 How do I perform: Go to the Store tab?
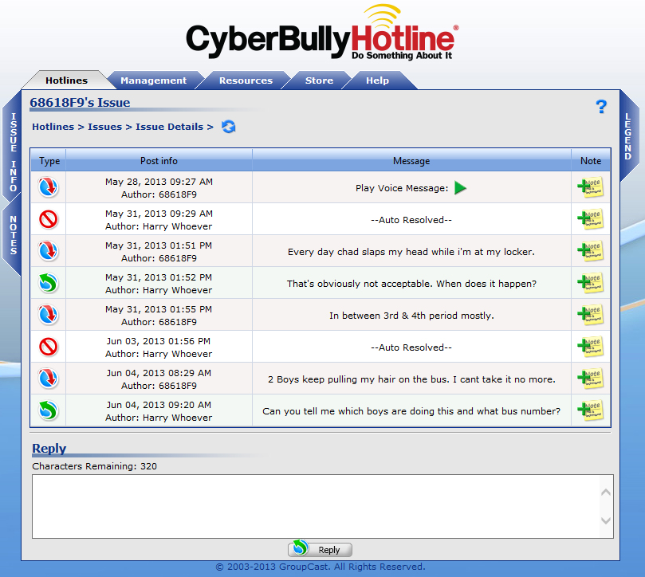click(319, 80)
